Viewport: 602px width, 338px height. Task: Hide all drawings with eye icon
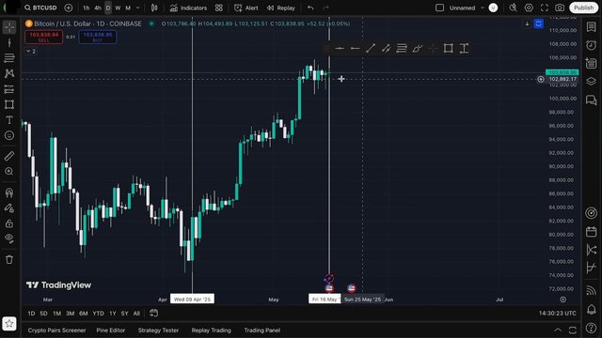[9, 238]
